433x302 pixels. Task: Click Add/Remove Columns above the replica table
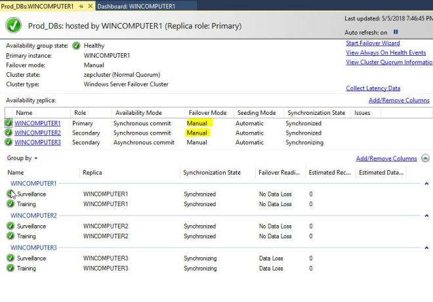[x=399, y=100]
